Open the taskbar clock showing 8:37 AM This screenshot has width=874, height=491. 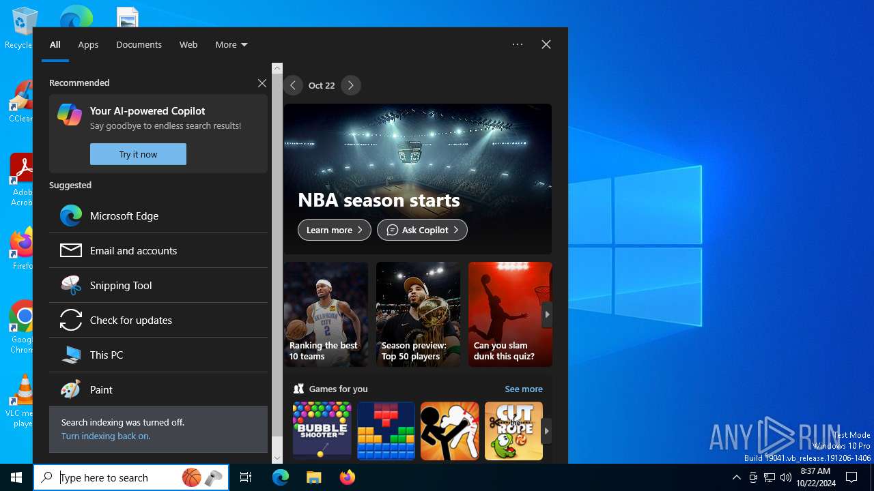pos(815,477)
